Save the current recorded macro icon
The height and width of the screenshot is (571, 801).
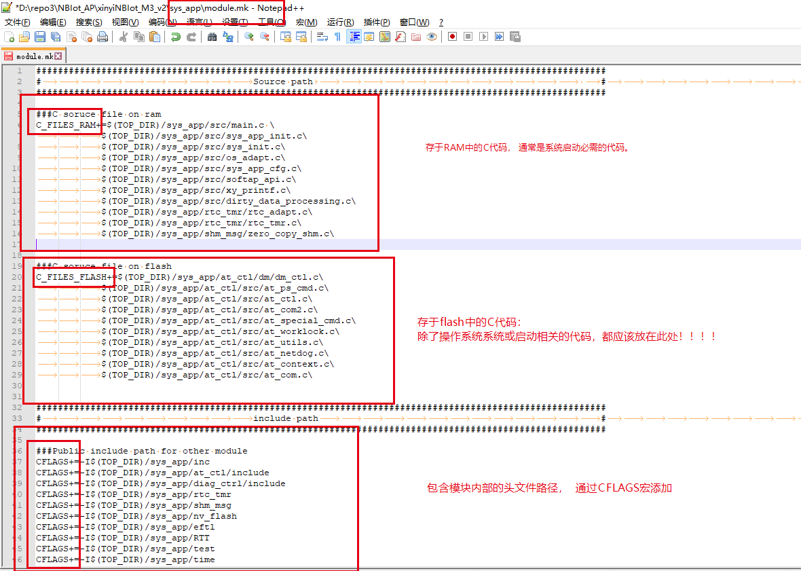515,37
